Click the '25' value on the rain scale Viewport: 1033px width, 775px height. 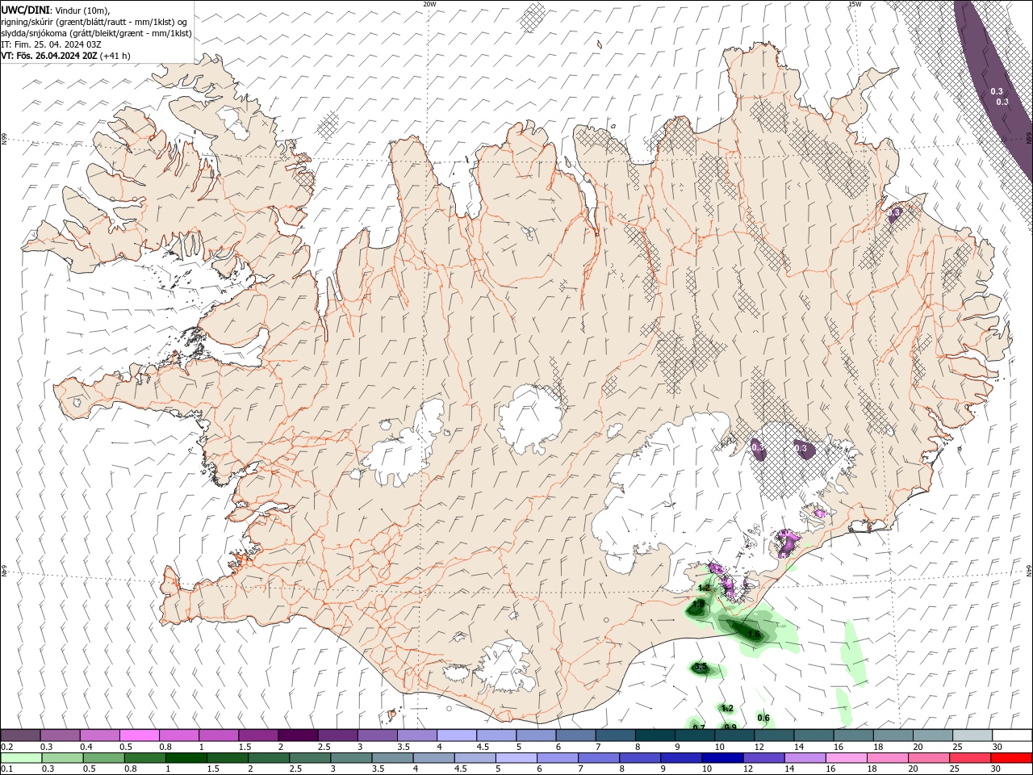coord(954,769)
